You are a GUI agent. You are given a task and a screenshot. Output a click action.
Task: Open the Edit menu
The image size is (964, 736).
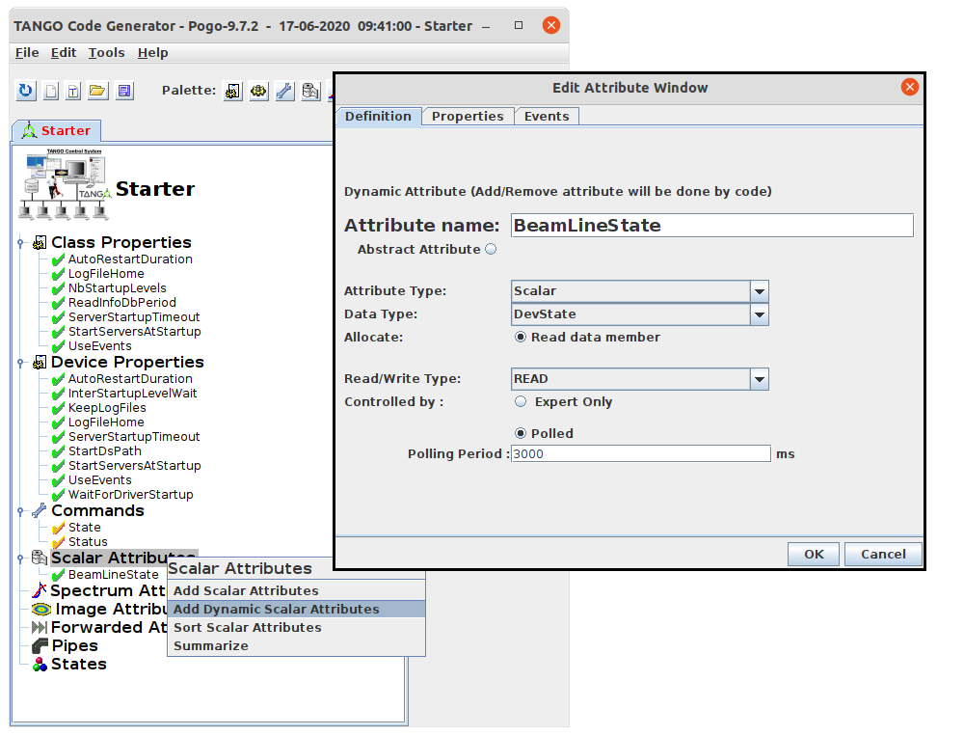pyautogui.click(x=64, y=53)
